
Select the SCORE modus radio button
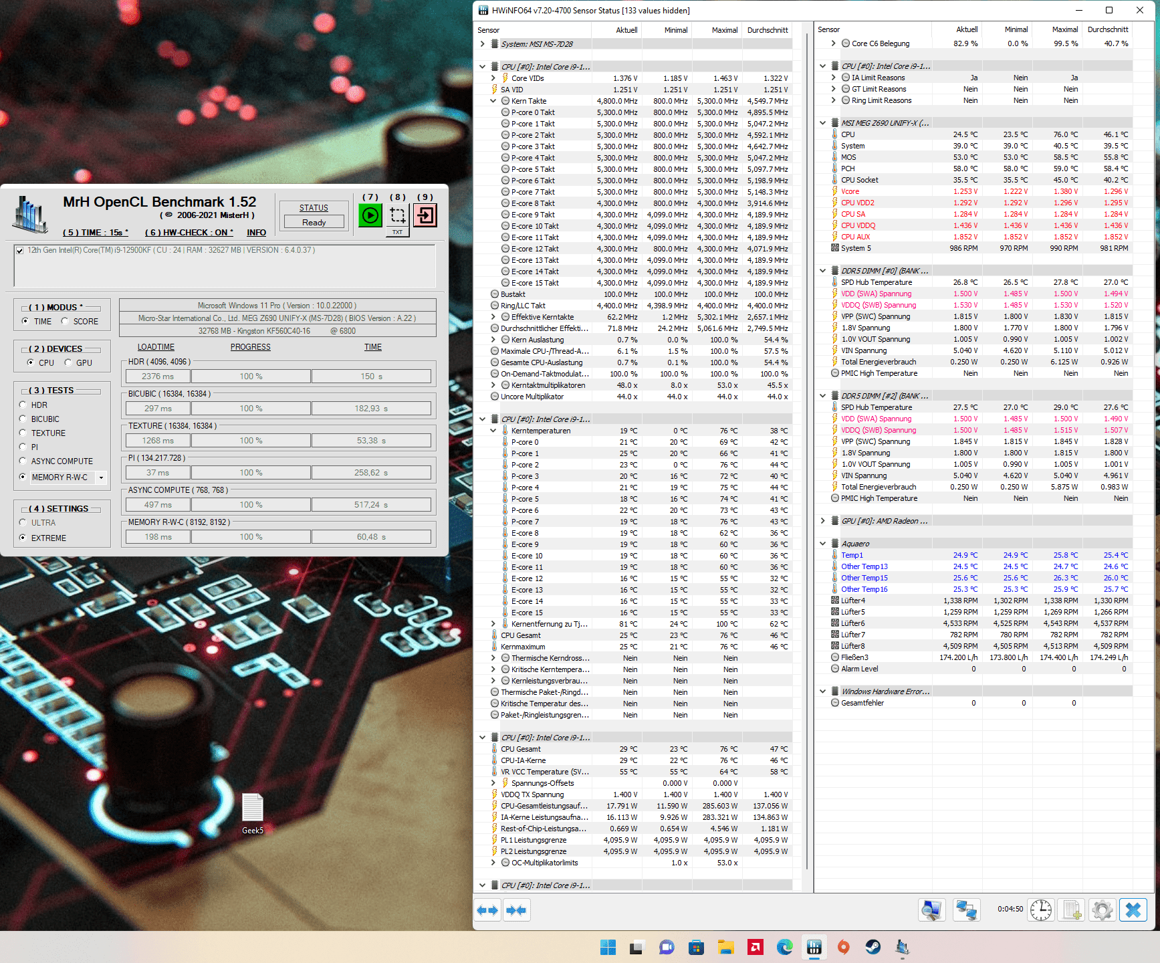[x=65, y=321]
